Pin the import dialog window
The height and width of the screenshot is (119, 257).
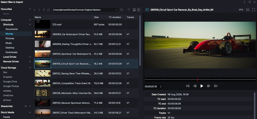[250, 2]
